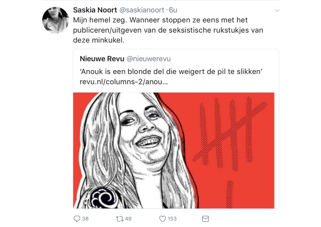
Task: Click the like count 153
Action: (172, 219)
